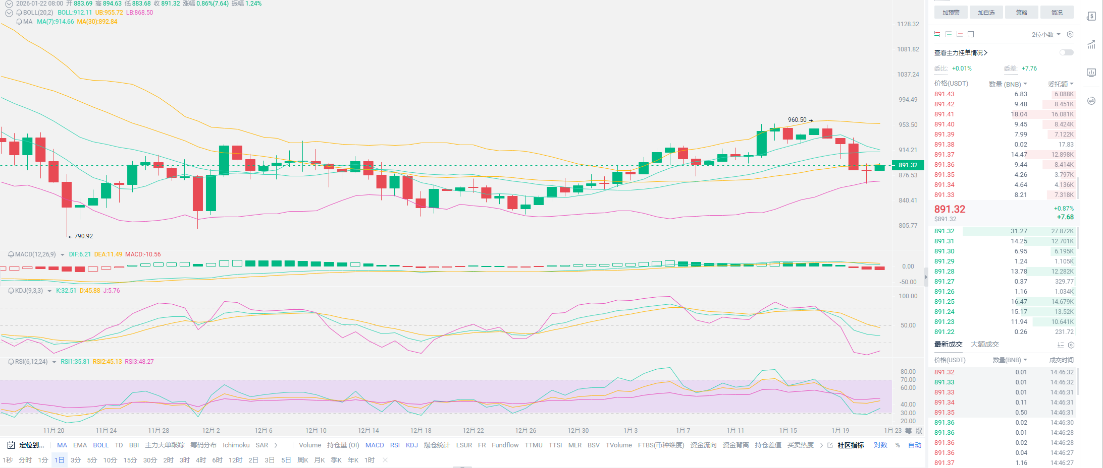Viewport: 1103px width, 468px height.
Task: Click the 加预警 button
Action: 951,13
